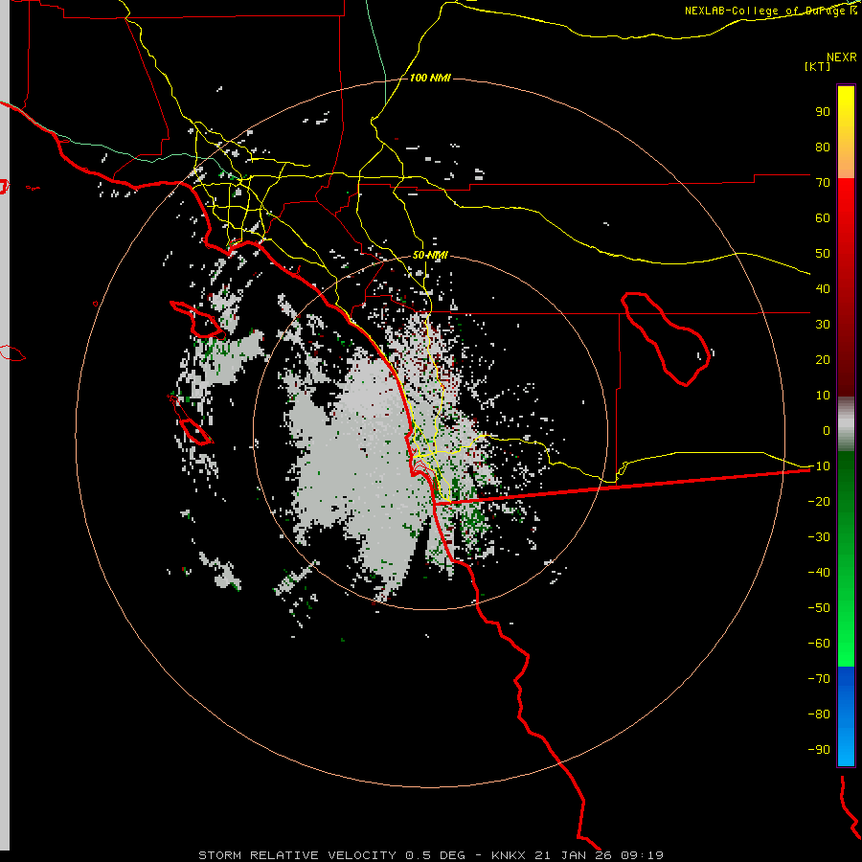Click the green segment of the color bar
This screenshot has height=862, width=862.
tap(846, 558)
